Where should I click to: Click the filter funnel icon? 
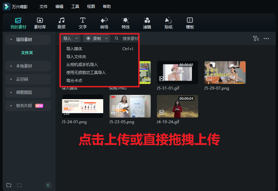(256, 39)
